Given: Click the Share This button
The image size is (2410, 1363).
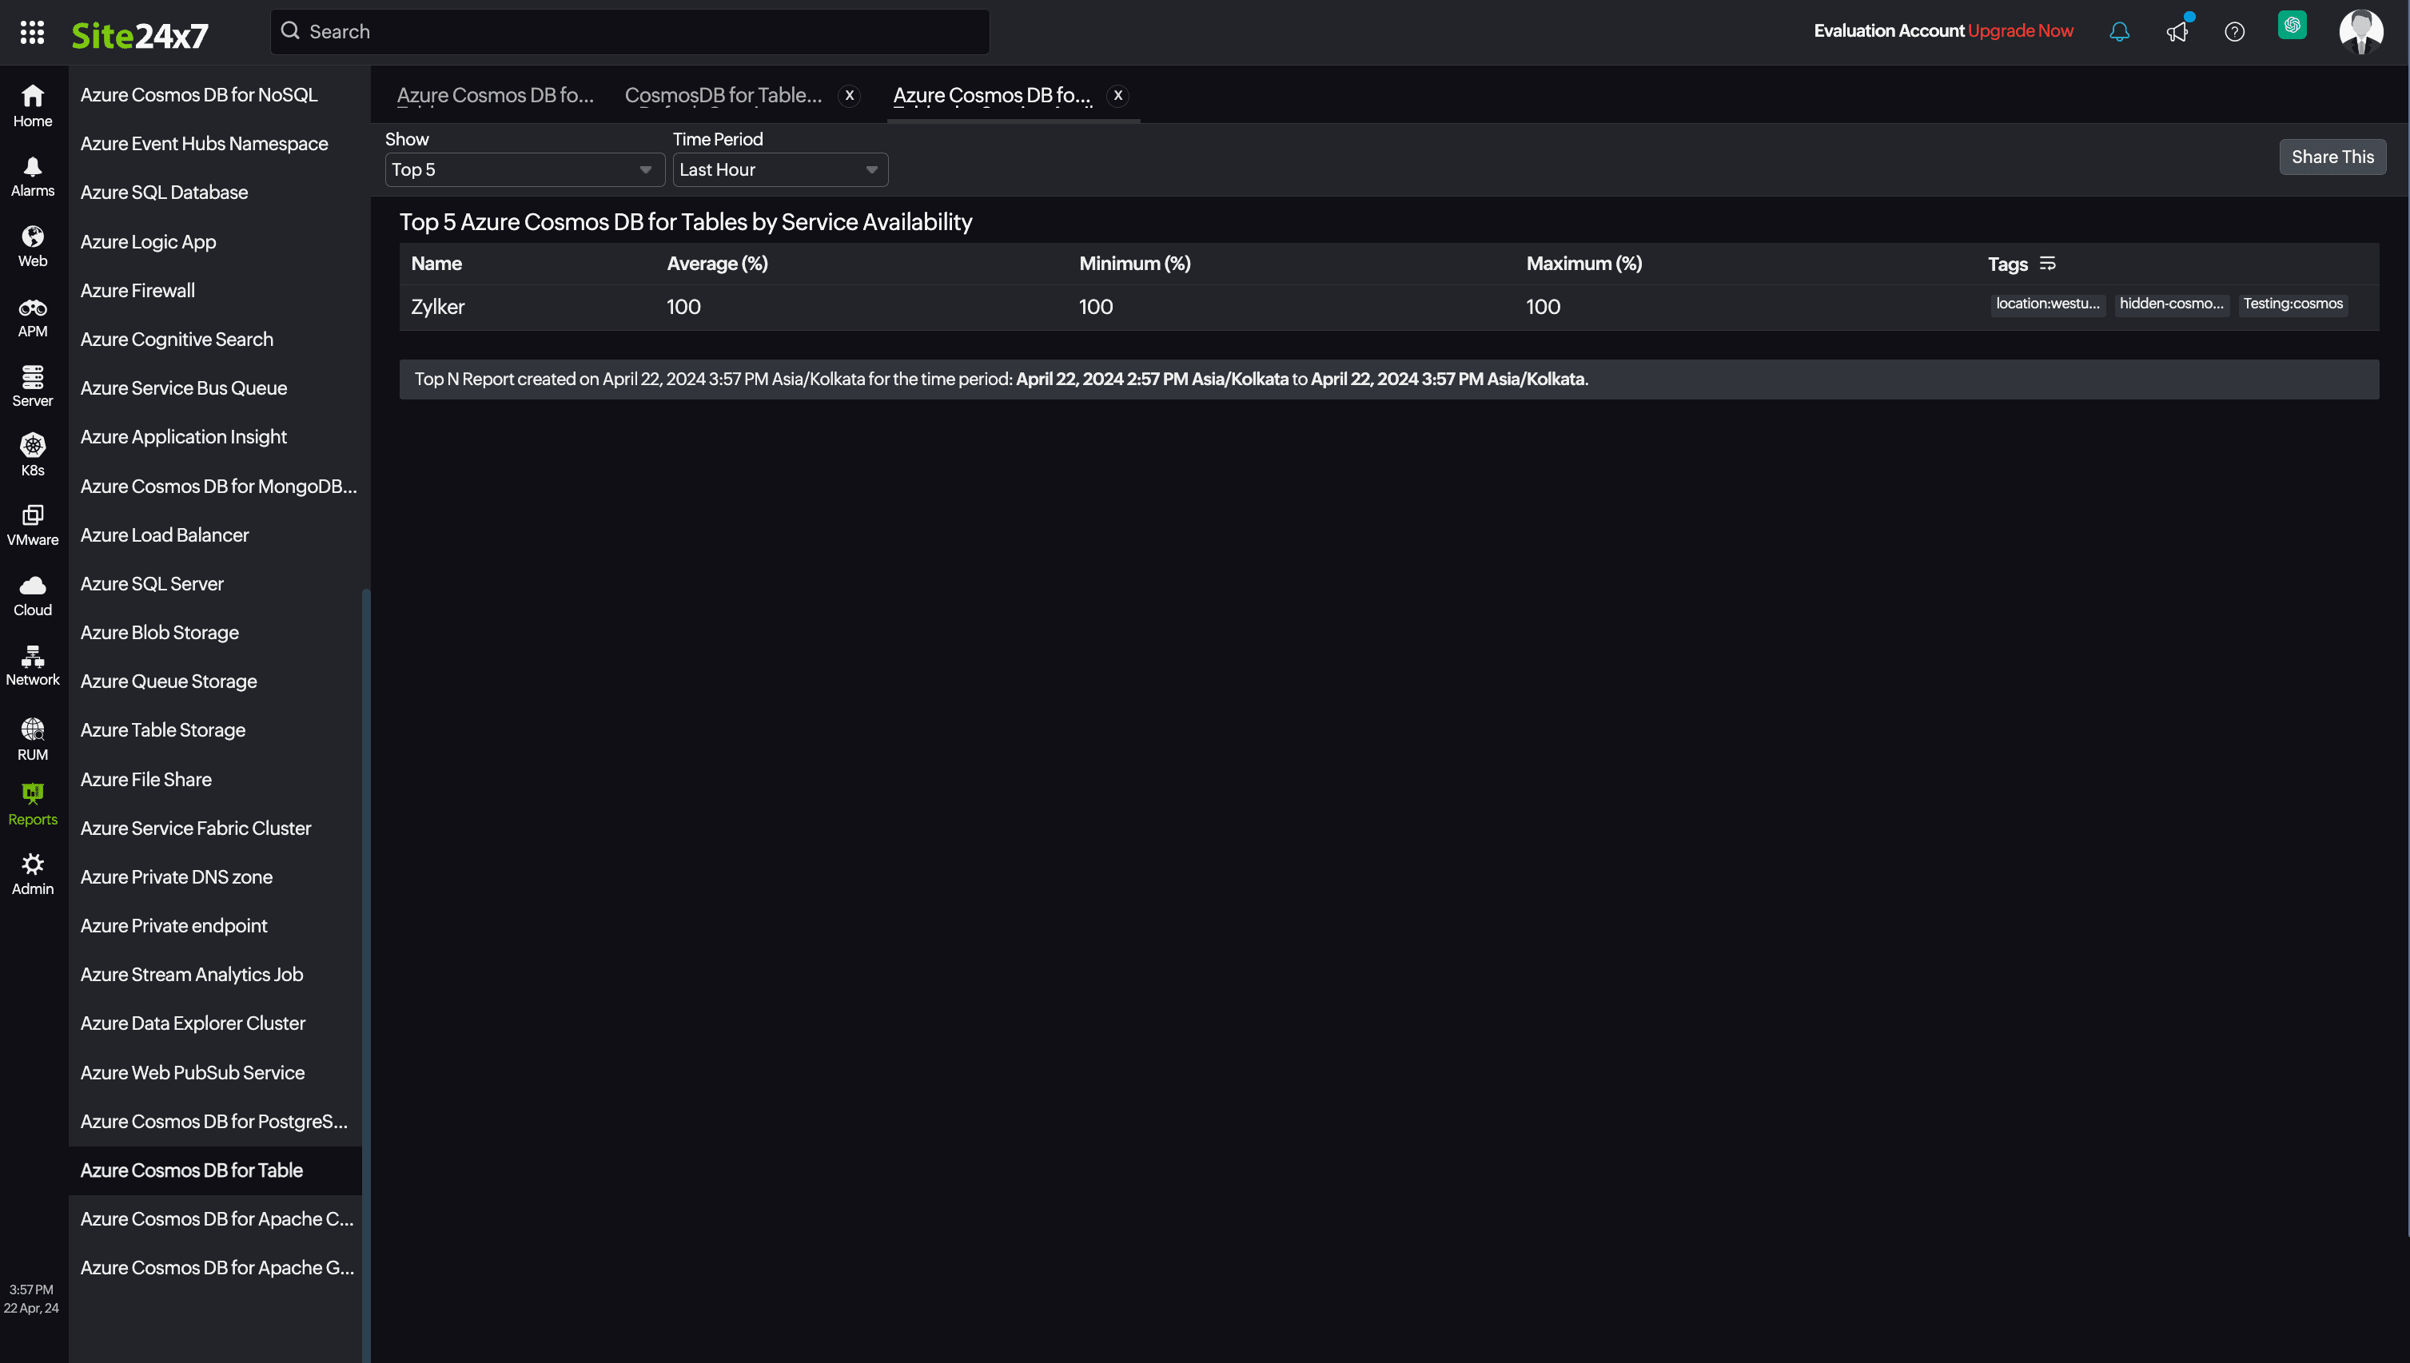Looking at the screenshot, I should [x=2332, y=157].
